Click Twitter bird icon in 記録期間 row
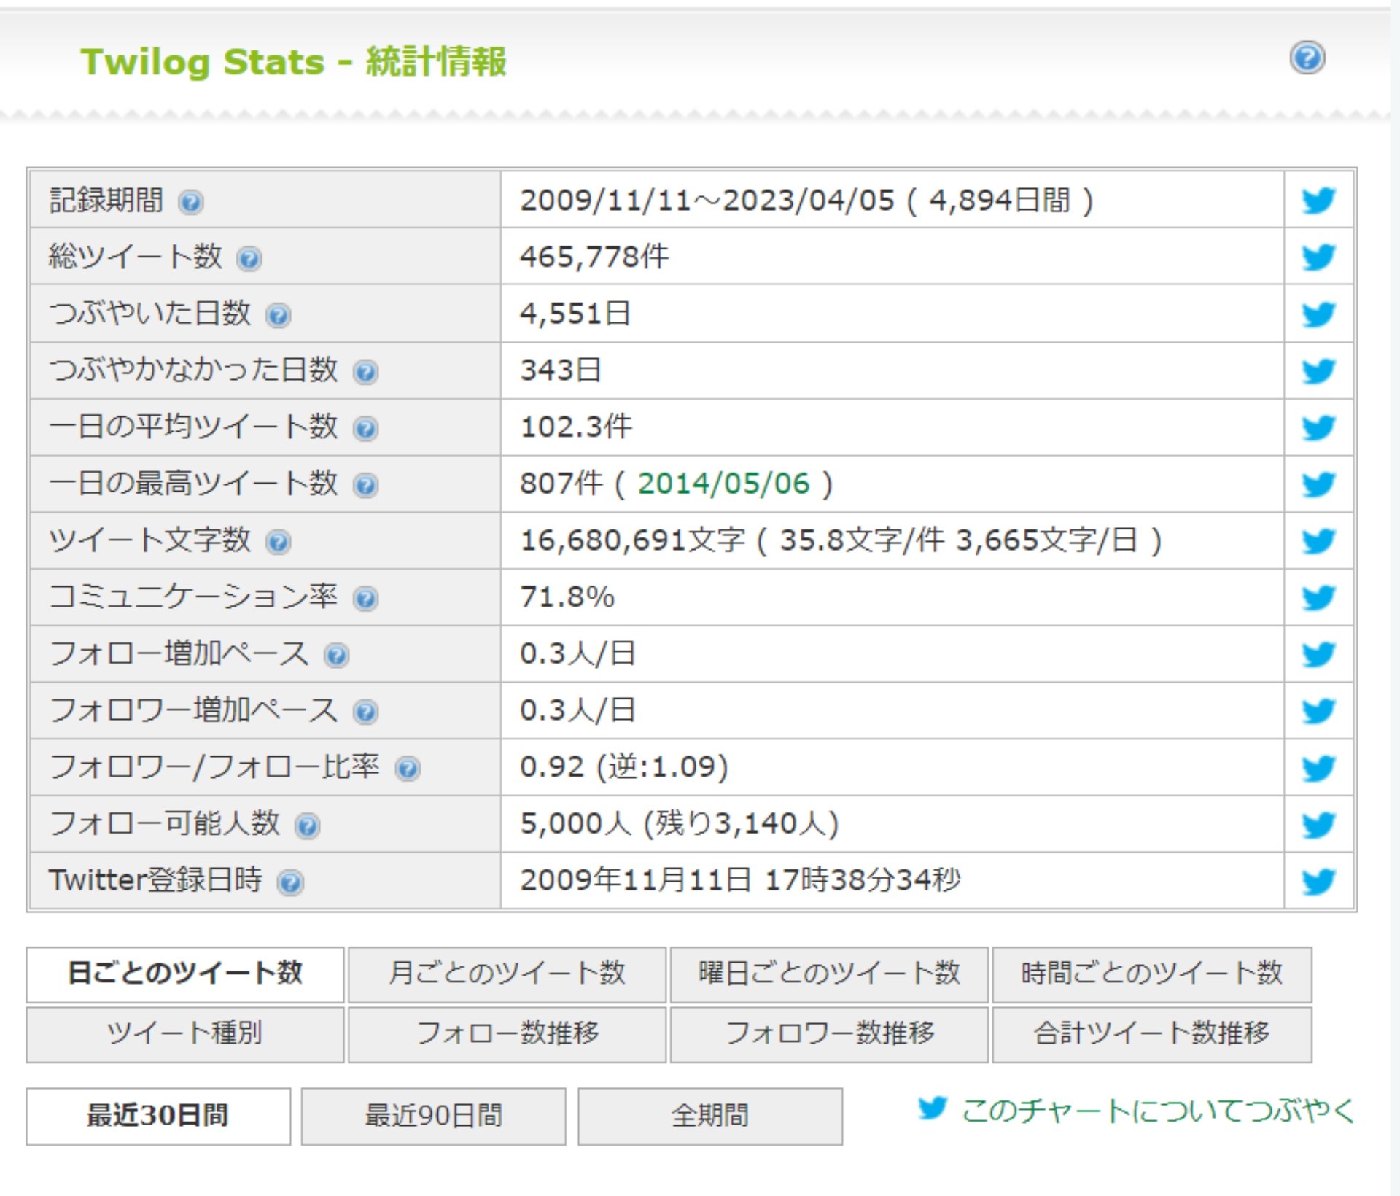1400x1196 pixels. (1318, 201)
